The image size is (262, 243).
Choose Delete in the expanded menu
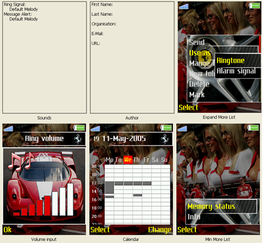[x=199, y=84]
